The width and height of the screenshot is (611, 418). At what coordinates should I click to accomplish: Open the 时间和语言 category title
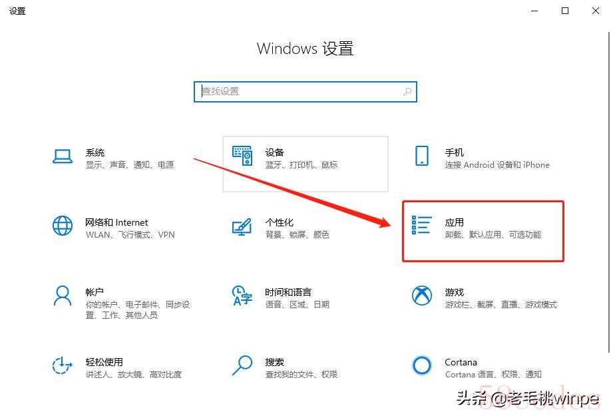click(288, 292)
